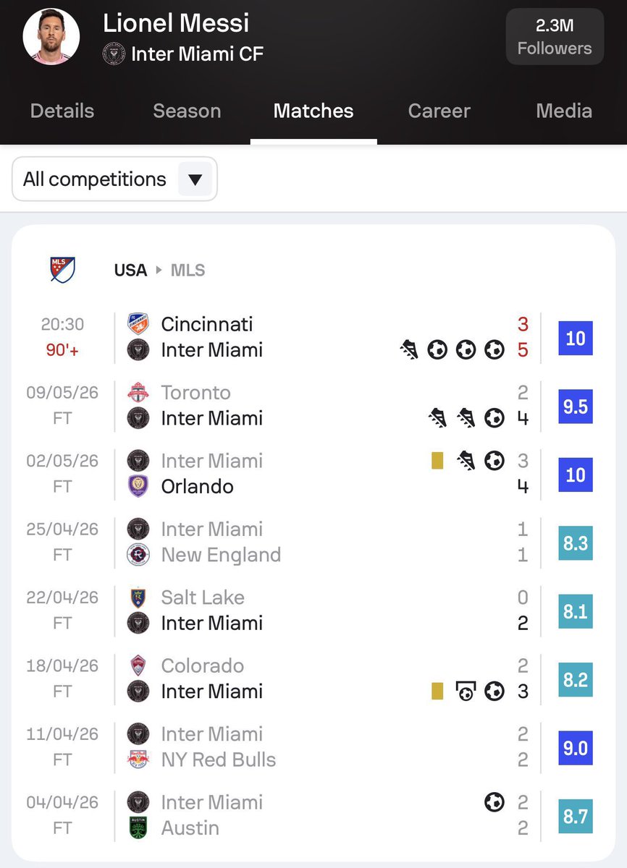Open the MLS league link

click(188, 271)
